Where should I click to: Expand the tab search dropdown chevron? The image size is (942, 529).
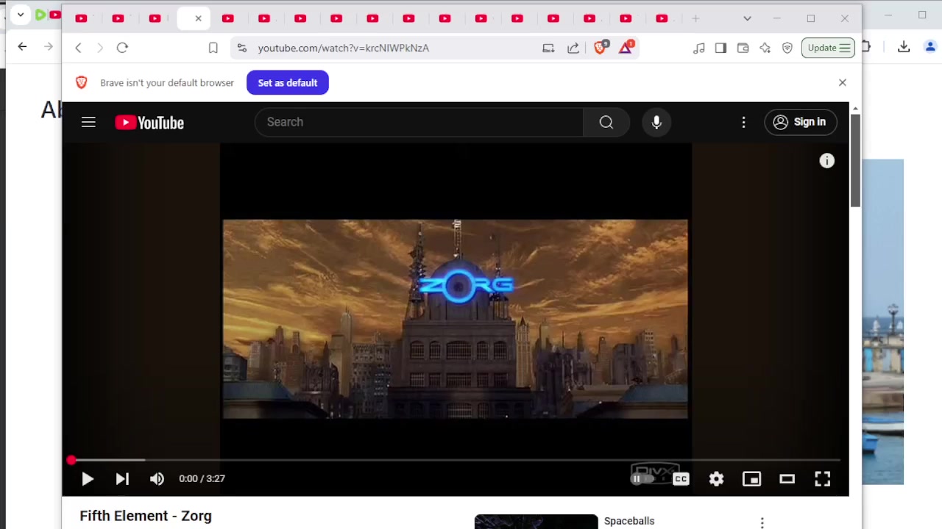pos(747,18)
